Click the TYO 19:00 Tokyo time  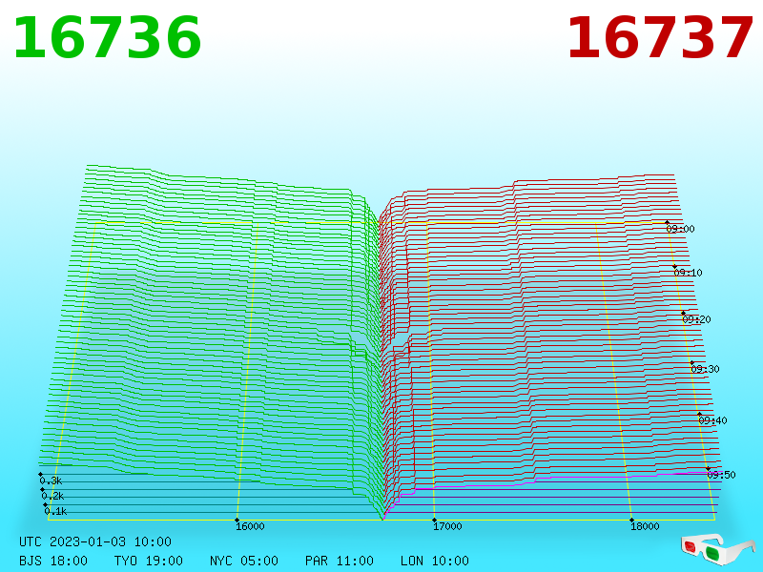pyautogui.click(x=149, y=561)
